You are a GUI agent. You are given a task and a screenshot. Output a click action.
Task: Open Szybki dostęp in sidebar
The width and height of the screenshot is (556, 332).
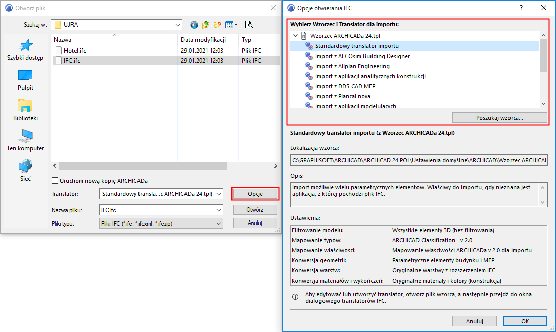(25, 50)
